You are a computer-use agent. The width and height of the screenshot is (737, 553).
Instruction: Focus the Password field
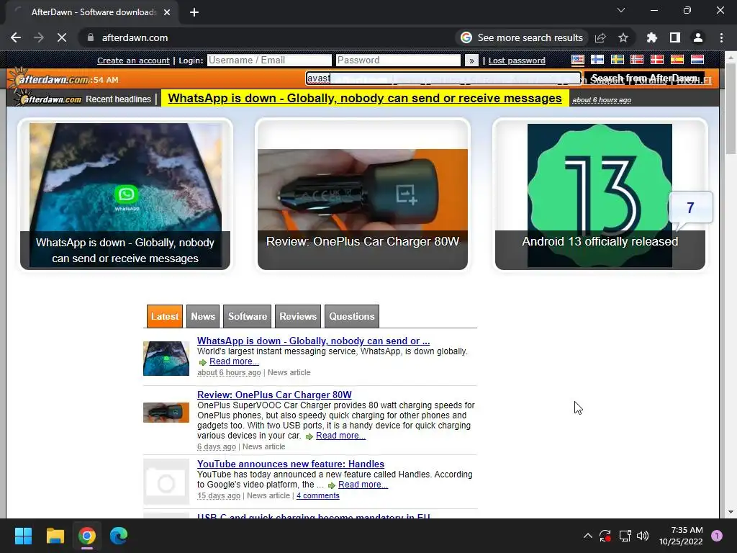398,60
